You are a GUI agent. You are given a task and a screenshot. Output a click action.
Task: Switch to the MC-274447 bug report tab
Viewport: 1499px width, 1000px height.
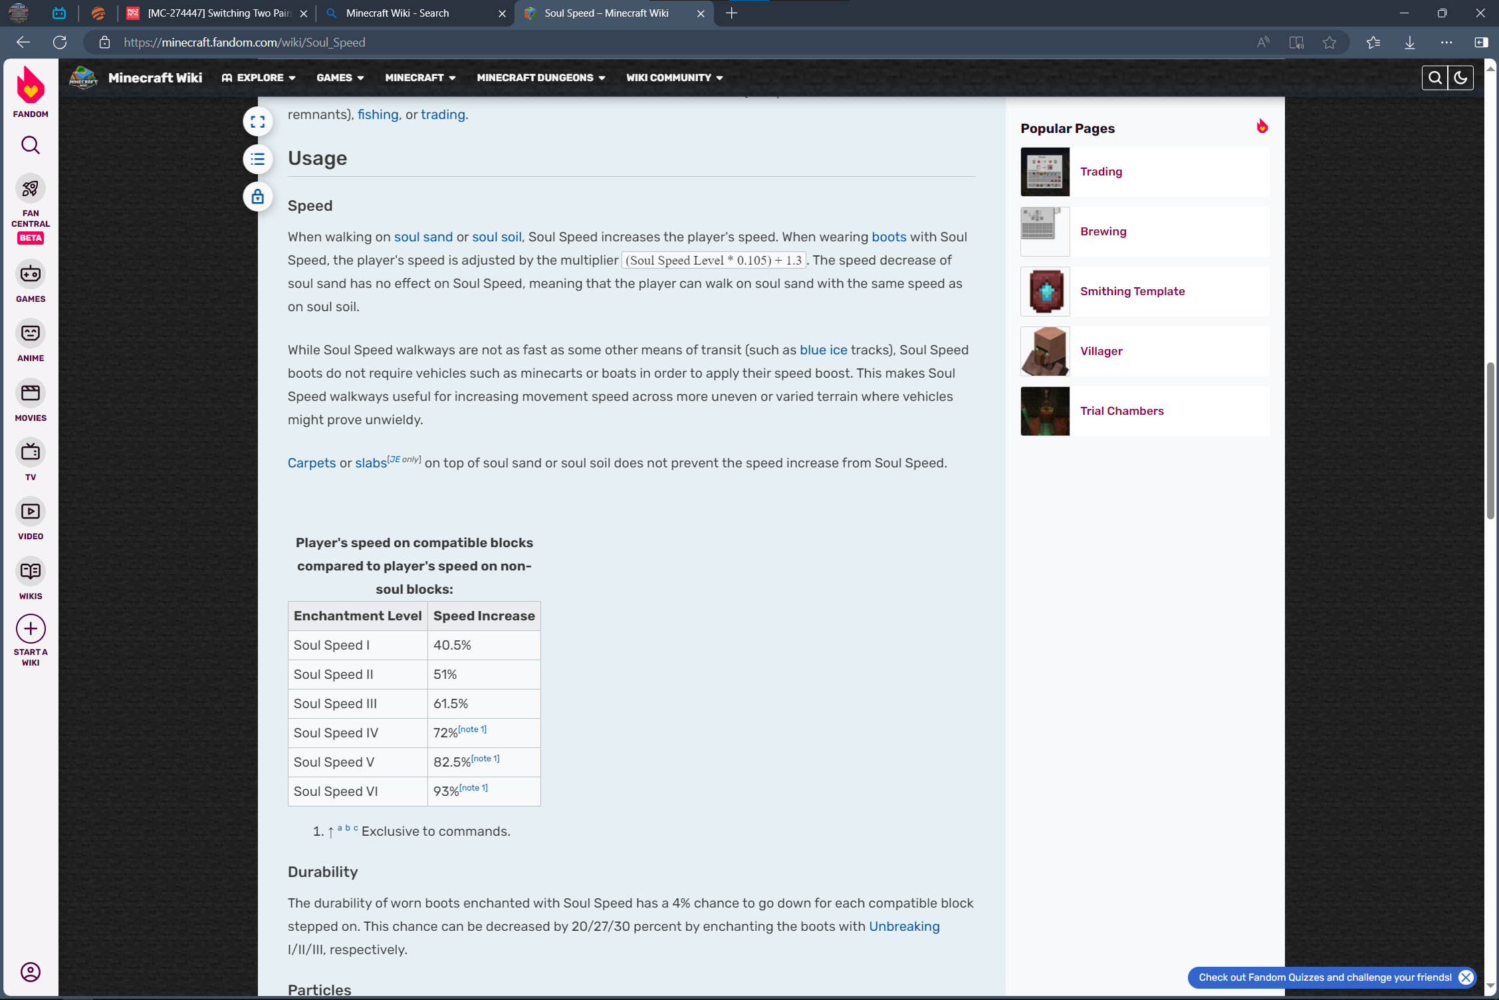pyautogui.click(x=219, y=13)
